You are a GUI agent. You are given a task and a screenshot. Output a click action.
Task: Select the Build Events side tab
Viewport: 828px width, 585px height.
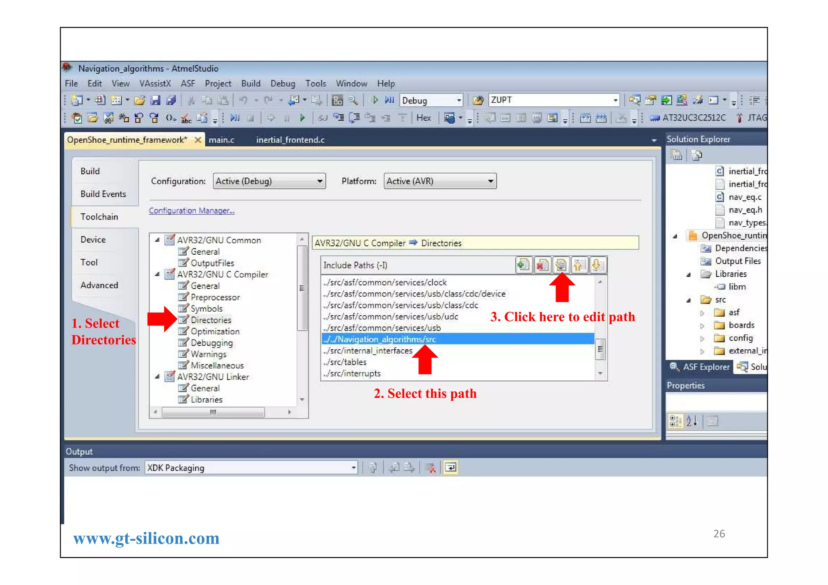[103, 194]
